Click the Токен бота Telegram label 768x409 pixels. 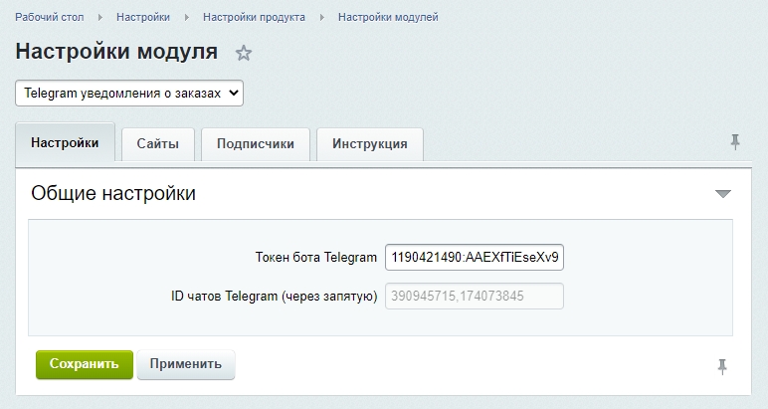316,258
